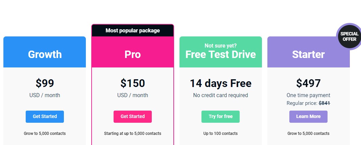Start trial with Try for free button
Screen dimensions: 361x145
(x=221, y=116)
